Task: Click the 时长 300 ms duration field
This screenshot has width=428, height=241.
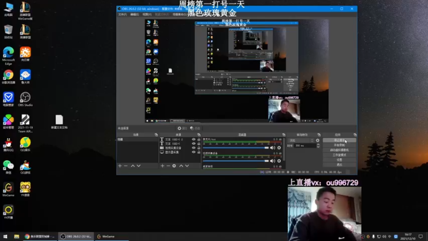Action: pos(305,146)
